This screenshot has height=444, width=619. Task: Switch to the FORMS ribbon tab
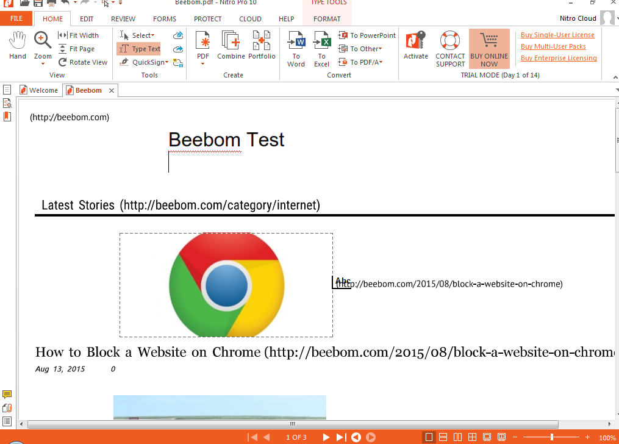165,19
